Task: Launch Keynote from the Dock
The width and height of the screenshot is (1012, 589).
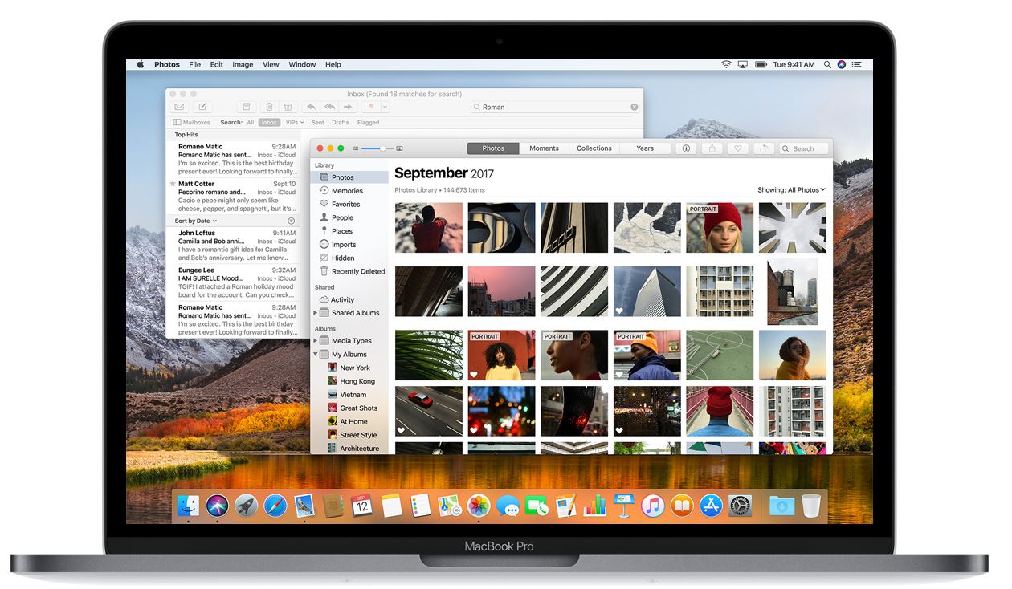Action: (x=623, y=506)
